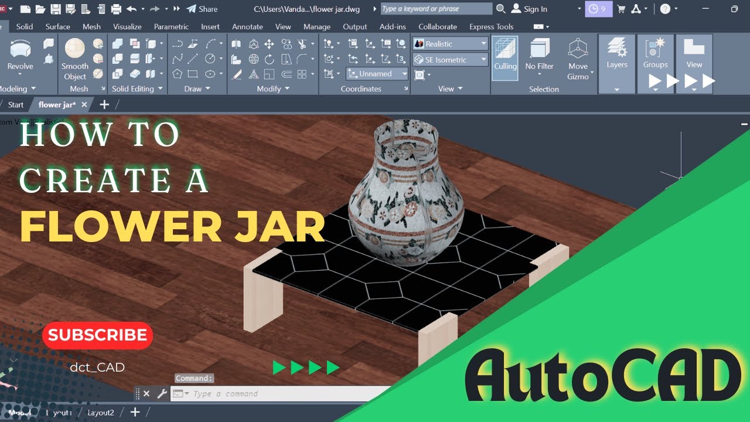Open the SE Isometric view dropdown
The width and height of the screenshot is (750, 422).
[x=450, y=60]
